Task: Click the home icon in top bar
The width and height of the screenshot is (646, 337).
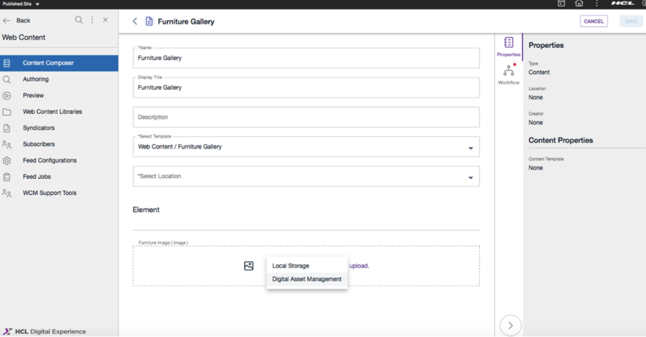Action: coord(579,4)
